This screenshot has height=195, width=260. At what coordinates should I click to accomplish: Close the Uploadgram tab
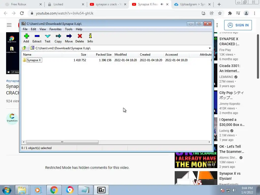pyautogui.click(x=209, y=5)
